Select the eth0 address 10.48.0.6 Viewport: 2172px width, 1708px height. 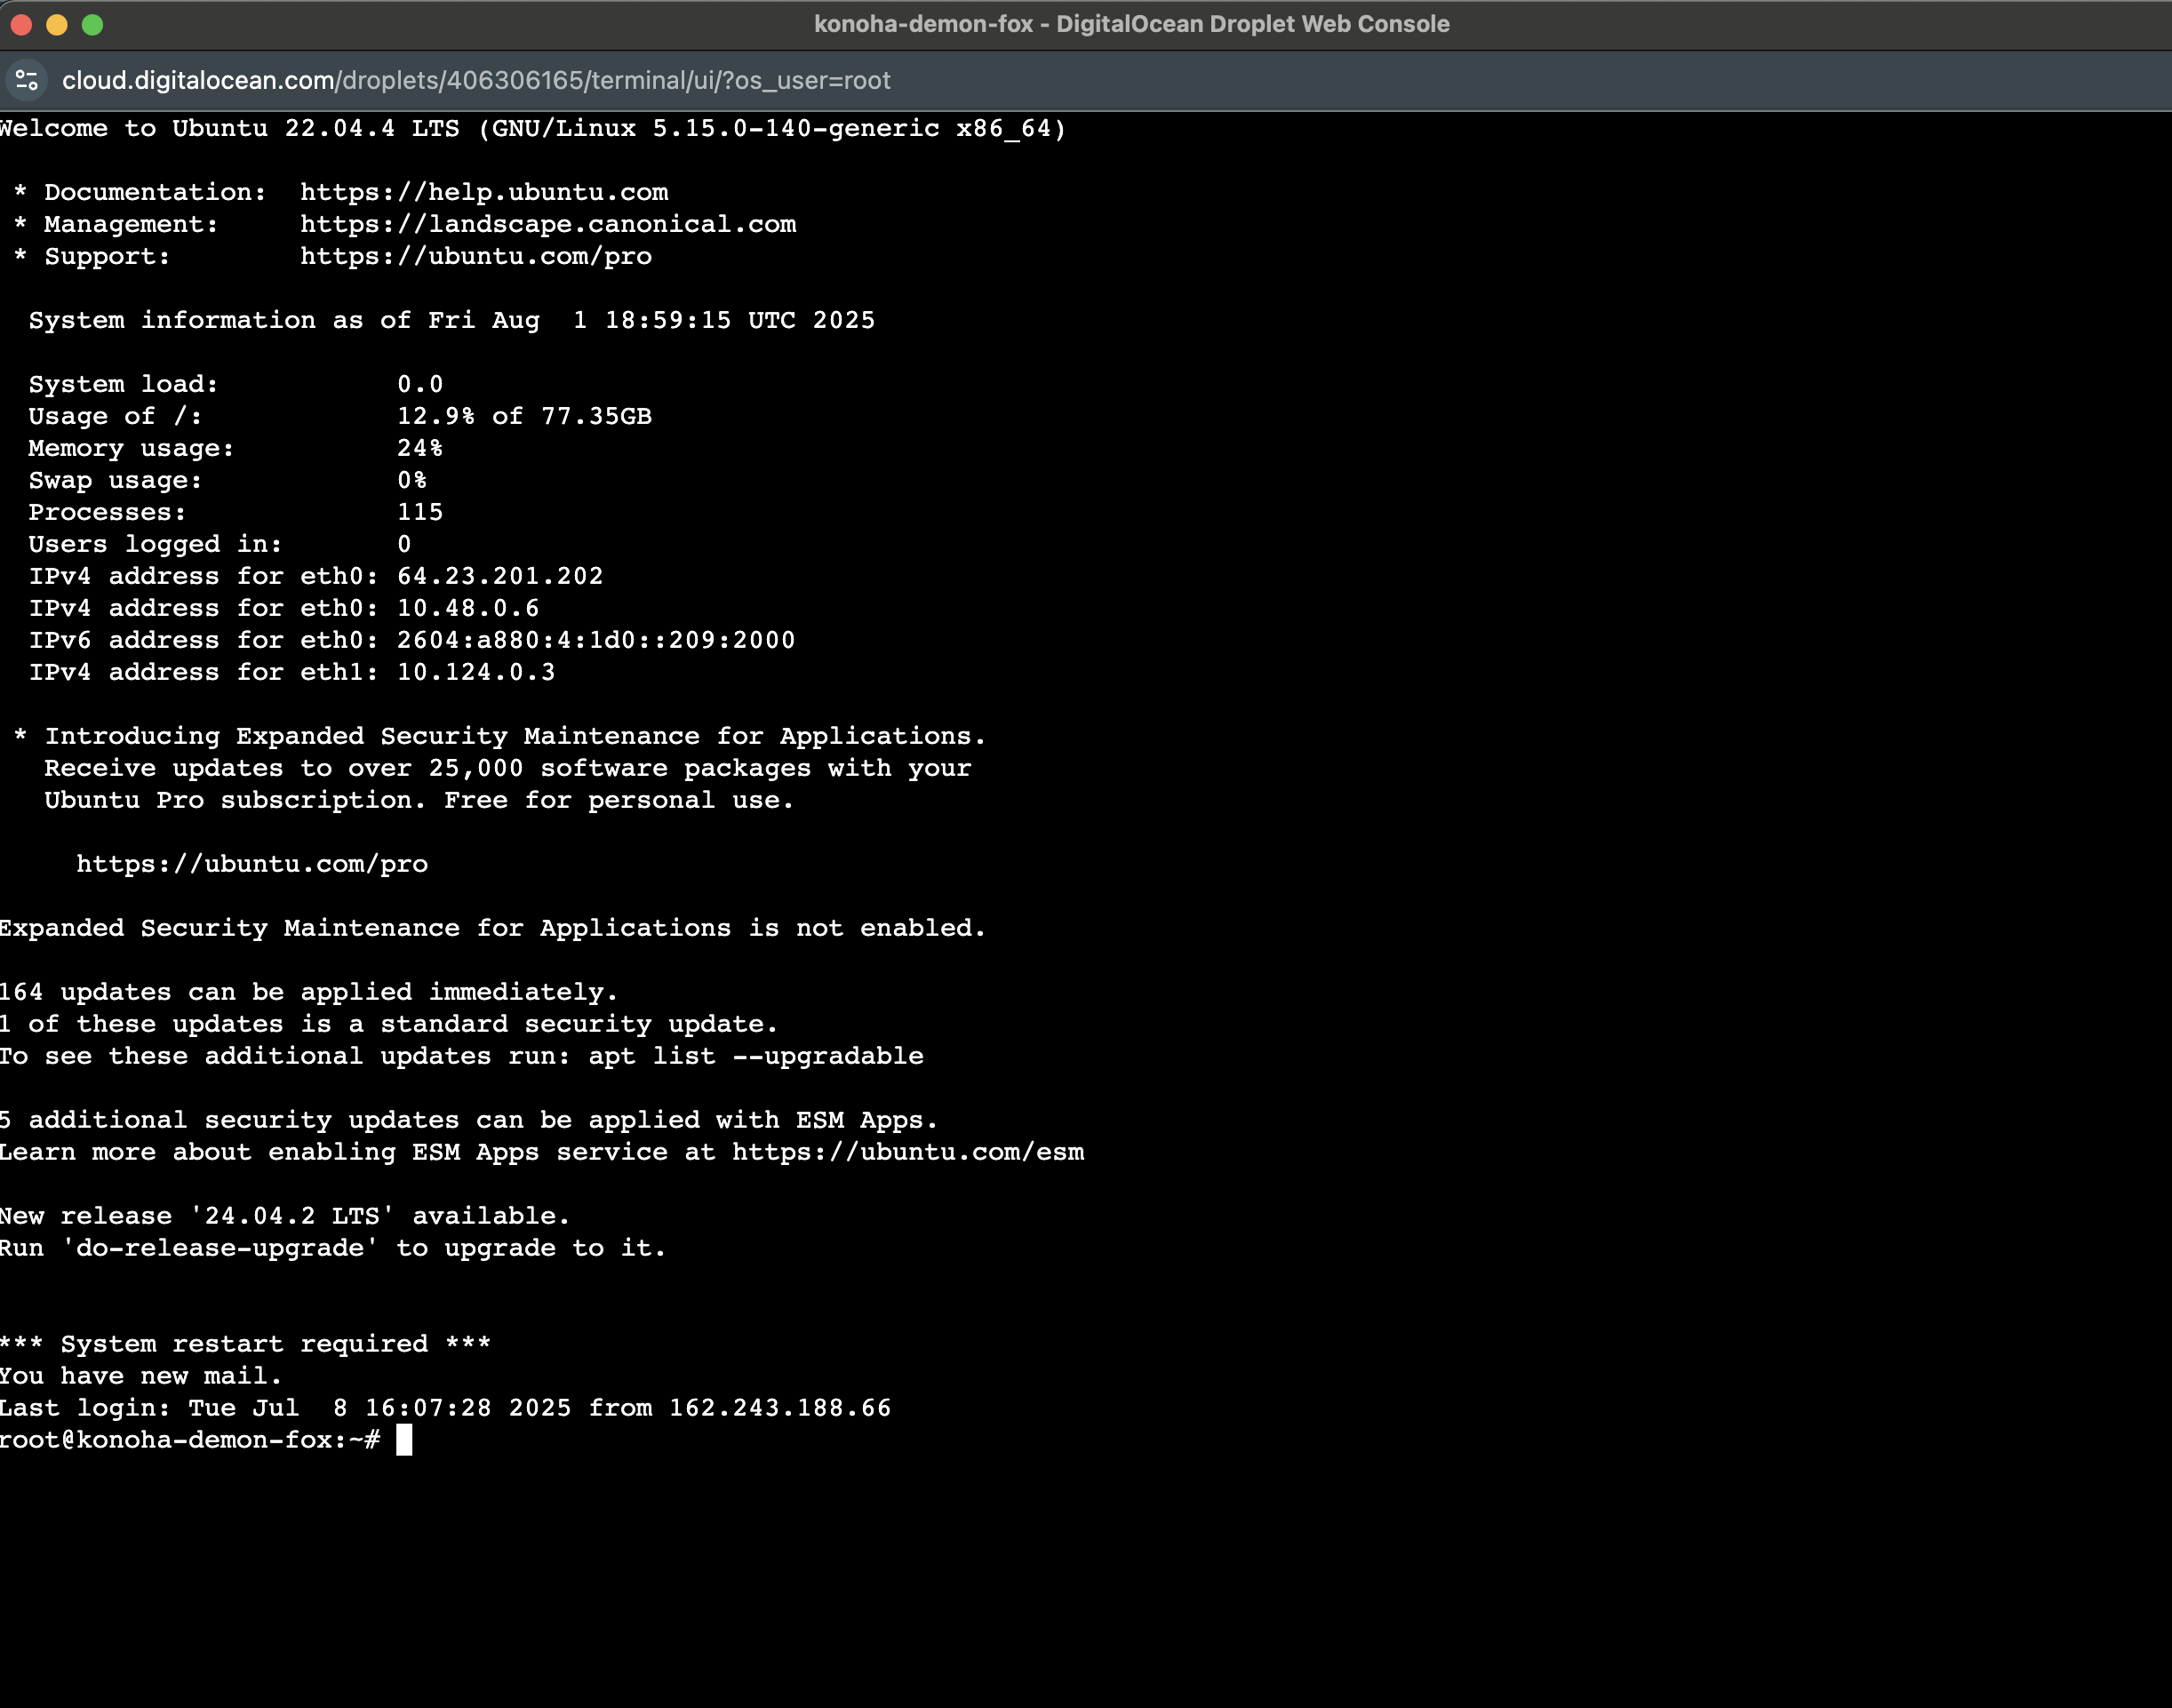coord(468,608)
